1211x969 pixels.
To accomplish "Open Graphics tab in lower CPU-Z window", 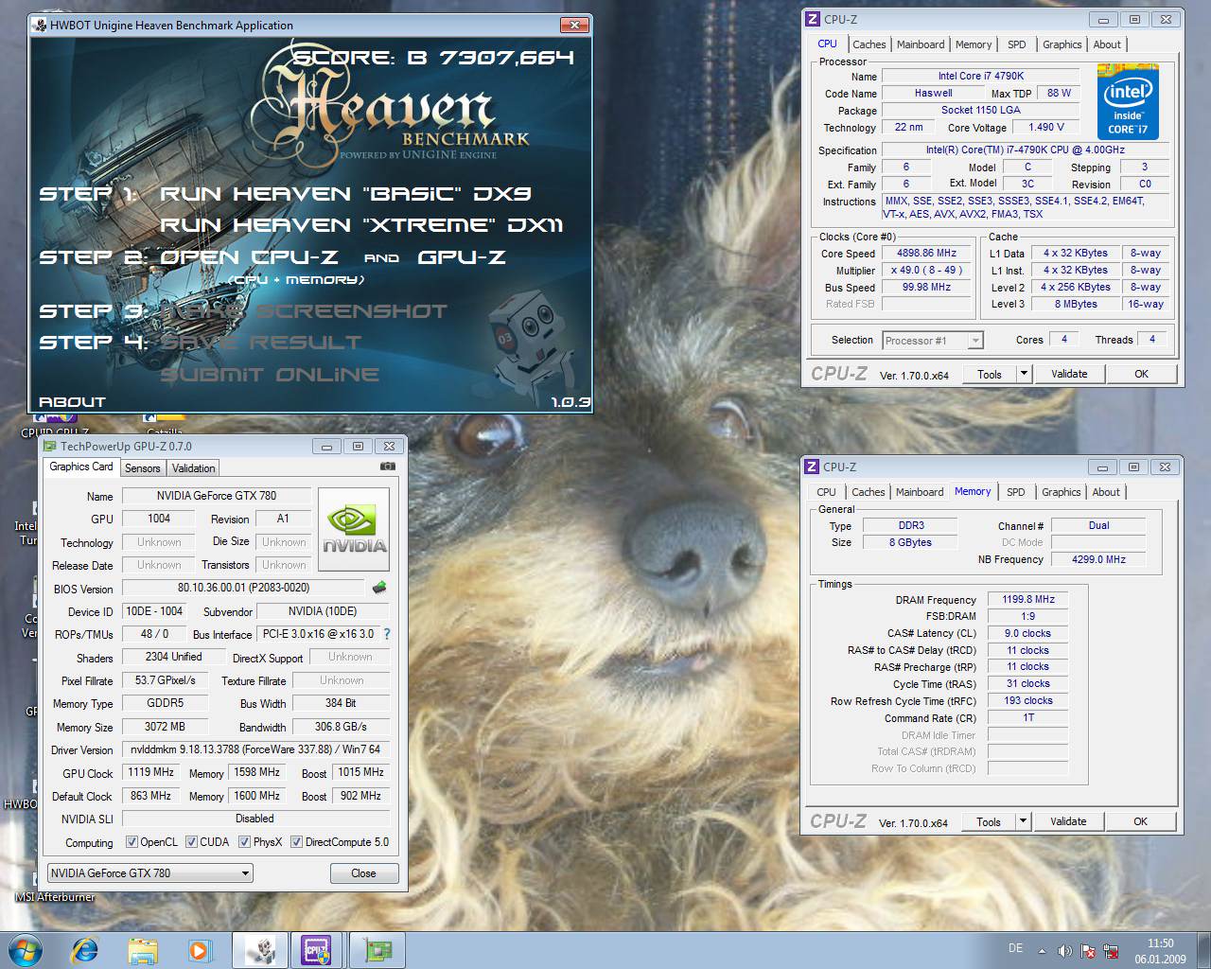I will (x=1062, y=492).
